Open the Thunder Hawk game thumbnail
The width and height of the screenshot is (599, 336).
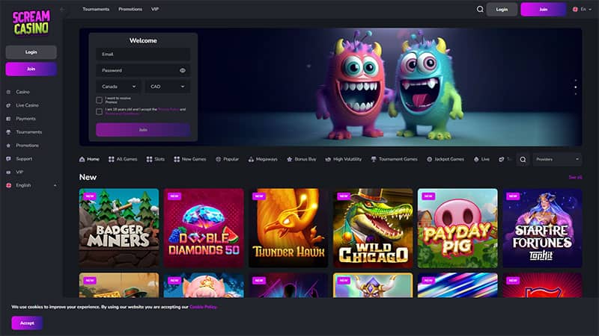point(288,228)
